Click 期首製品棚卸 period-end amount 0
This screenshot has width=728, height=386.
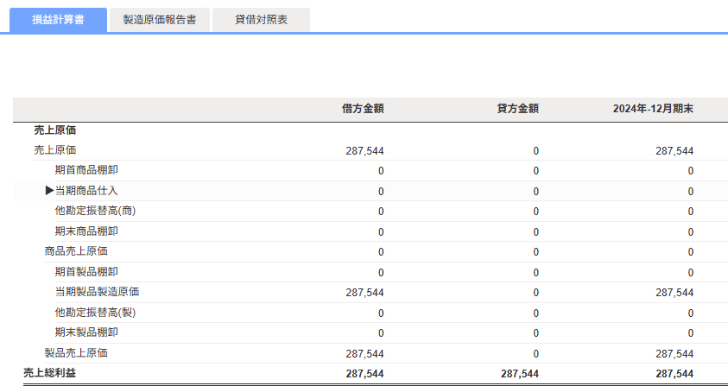tap(690, 273)
